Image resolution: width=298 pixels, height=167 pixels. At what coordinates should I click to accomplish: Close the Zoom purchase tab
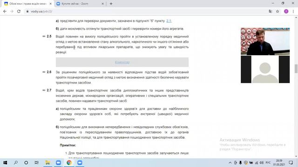coord(102,4)
